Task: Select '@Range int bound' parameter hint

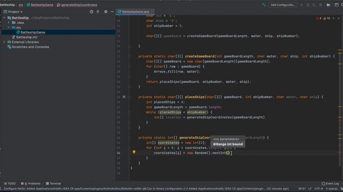Action: click(228, 144)
